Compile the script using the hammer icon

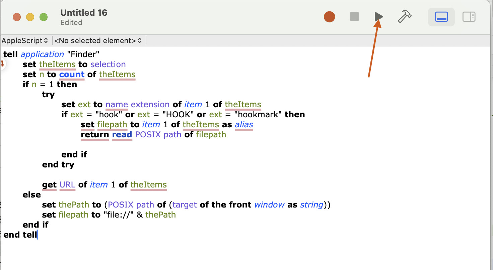[x=405, y=17]
